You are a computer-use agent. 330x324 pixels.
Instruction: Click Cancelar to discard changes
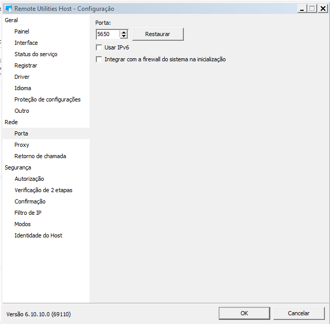299,313
